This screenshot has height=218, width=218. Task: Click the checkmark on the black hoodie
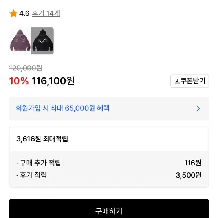pyautogui.click(x=42, y=41)
